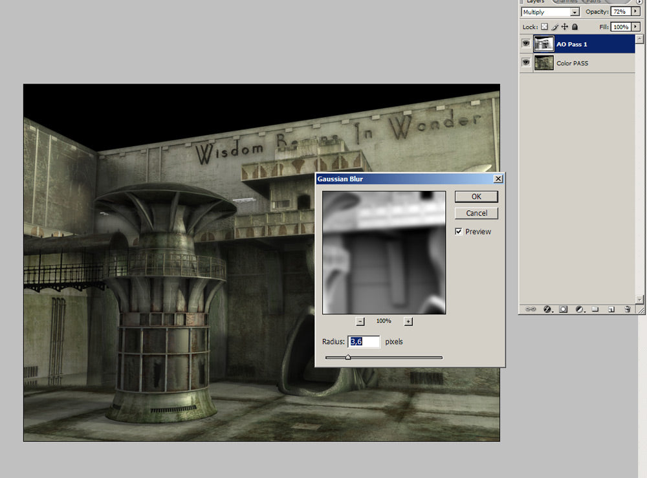The width and height of the screenshot is (647, 478).
Task: Confirm the Gaussian Blur with OK
Action: pyautogui.click(x=476, y=196)
